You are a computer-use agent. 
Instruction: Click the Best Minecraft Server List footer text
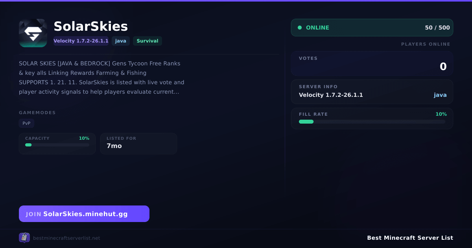coord(410,238)
